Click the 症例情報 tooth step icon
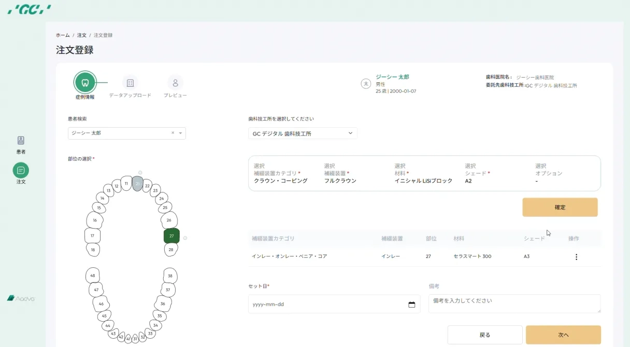Screen dimensions: 630x347 click(x=85, y=82)
